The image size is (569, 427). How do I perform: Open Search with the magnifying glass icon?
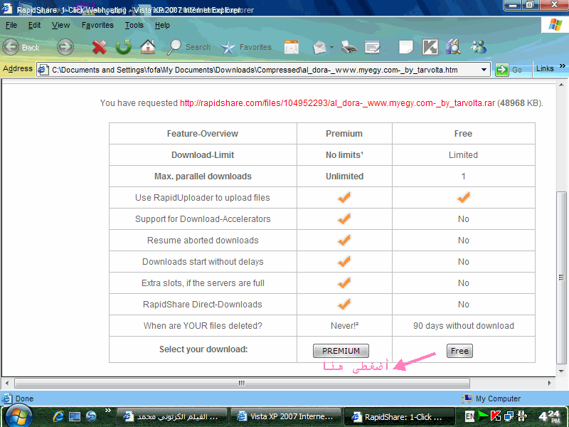[x=174, y=47]
